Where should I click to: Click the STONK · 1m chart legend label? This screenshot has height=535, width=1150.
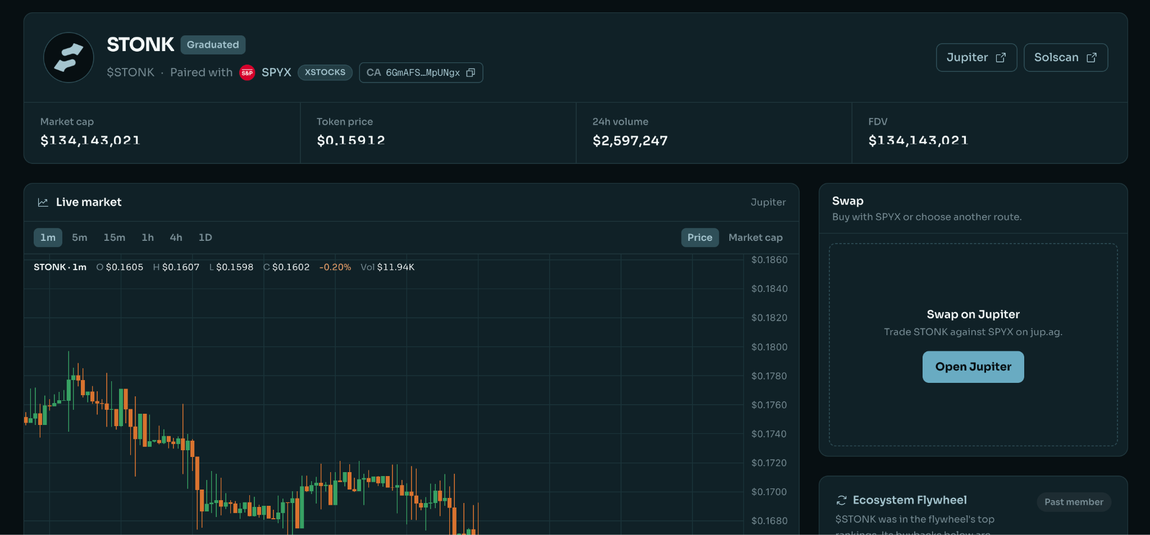click(60, 267)
